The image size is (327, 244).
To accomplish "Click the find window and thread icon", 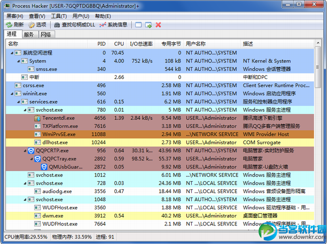I will [148, 25].
